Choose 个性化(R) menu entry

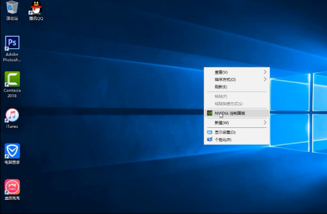click(x=237, y=140)
